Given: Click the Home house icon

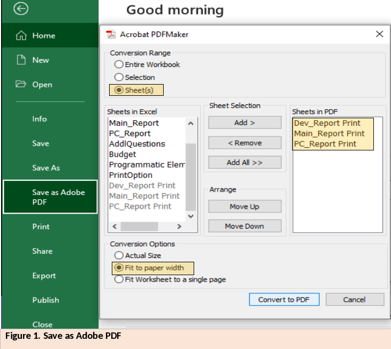Looking at the screenshot, I should coord(21,36).
